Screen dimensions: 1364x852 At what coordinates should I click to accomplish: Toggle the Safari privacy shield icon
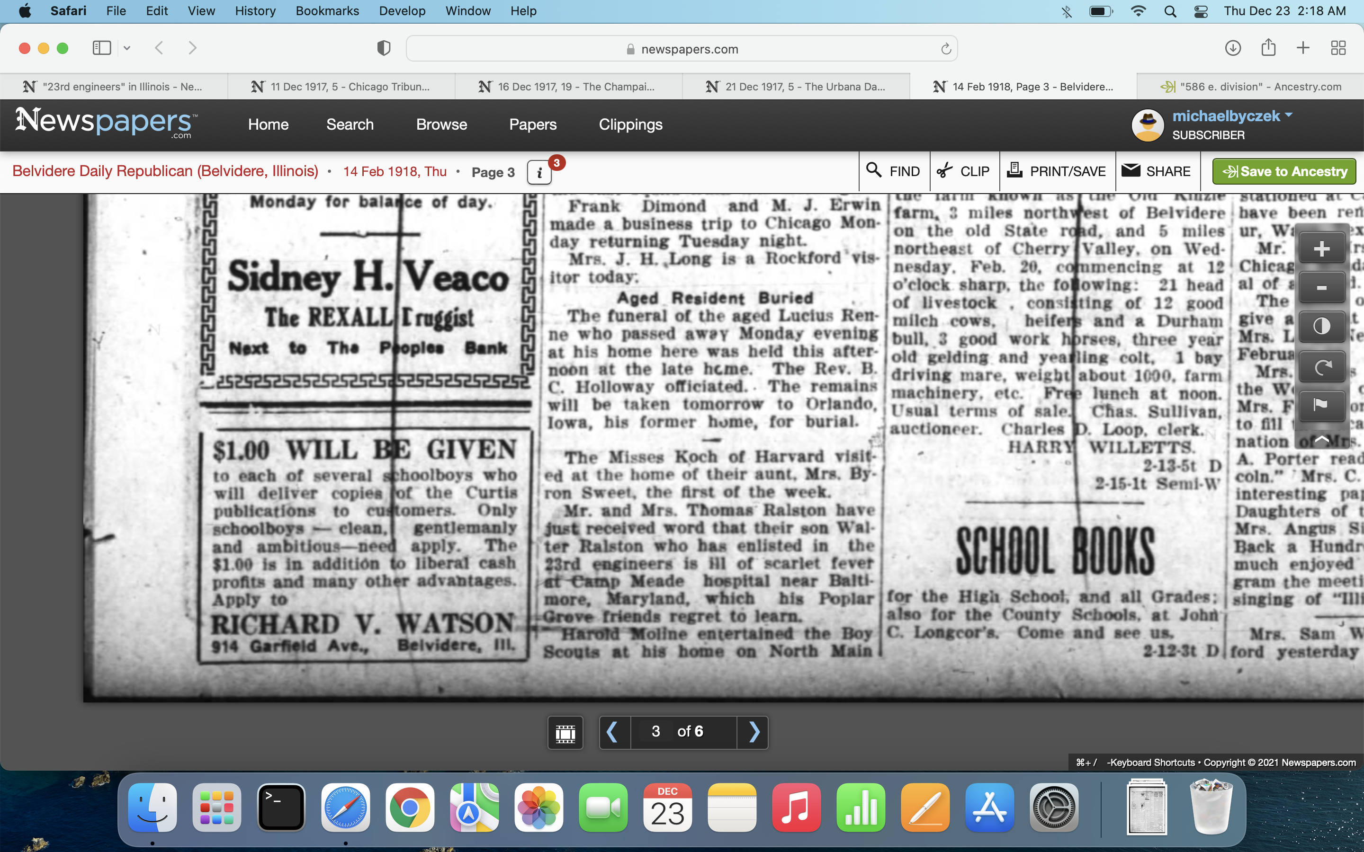pos(383,48)
